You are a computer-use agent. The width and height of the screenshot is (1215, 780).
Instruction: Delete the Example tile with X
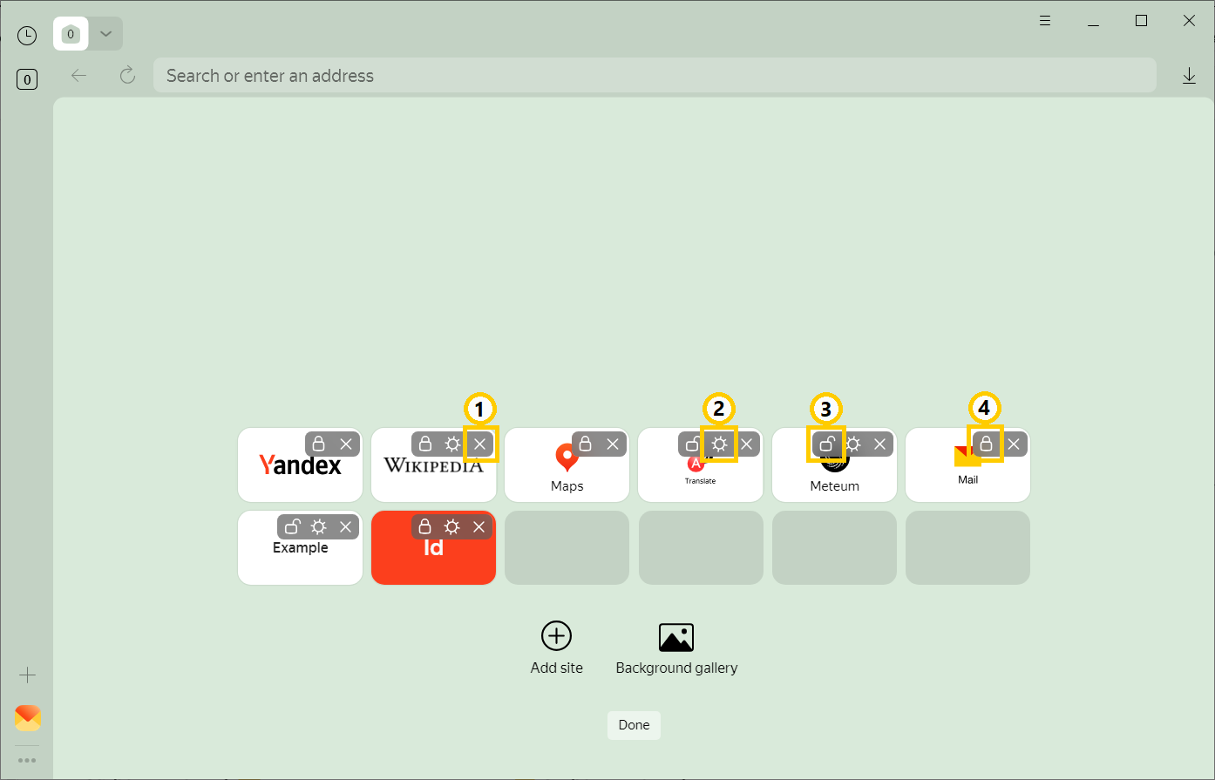click(346, 527)
